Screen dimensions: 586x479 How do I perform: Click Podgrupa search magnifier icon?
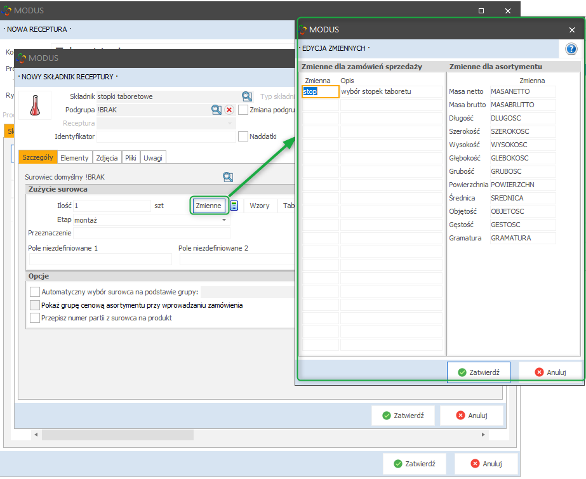216,110
